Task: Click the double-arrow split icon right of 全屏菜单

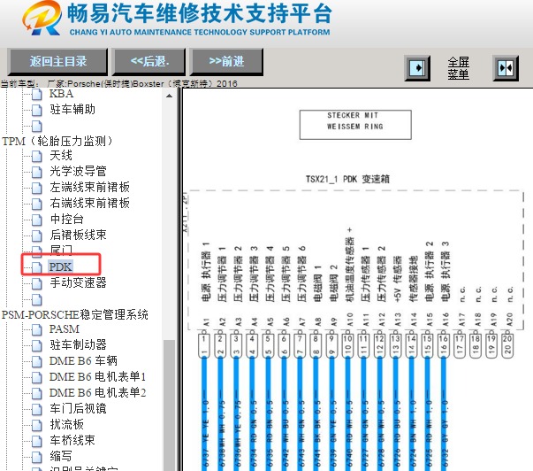Action: coord(506,68)
